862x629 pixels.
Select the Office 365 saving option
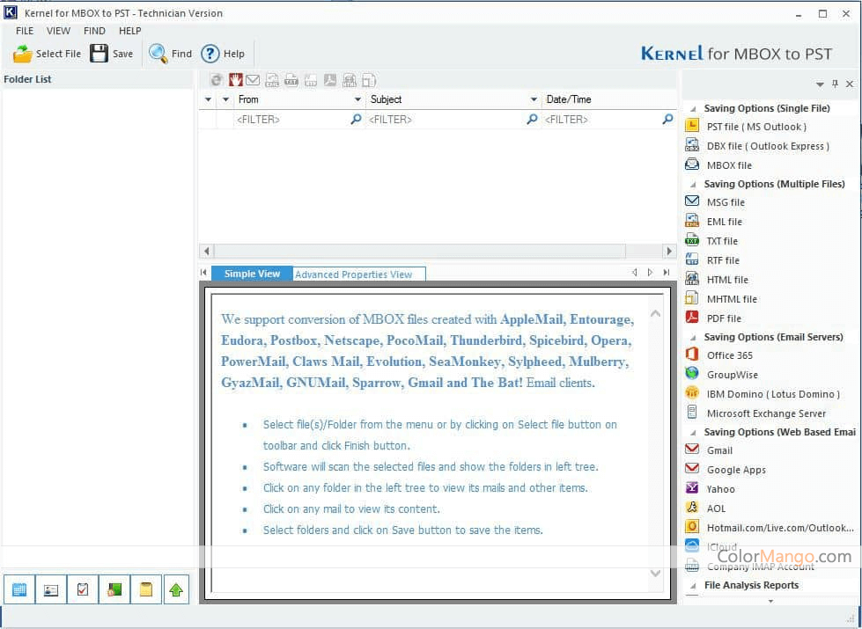pos(729,355)
